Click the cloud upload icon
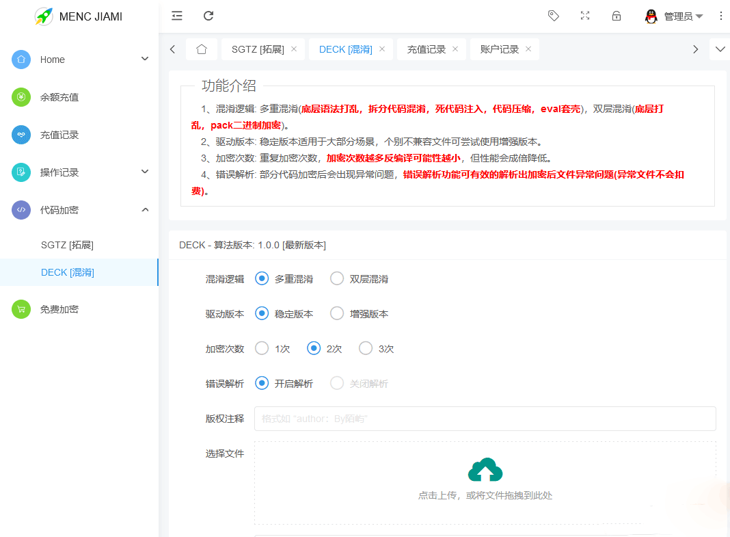 (485, 469)
